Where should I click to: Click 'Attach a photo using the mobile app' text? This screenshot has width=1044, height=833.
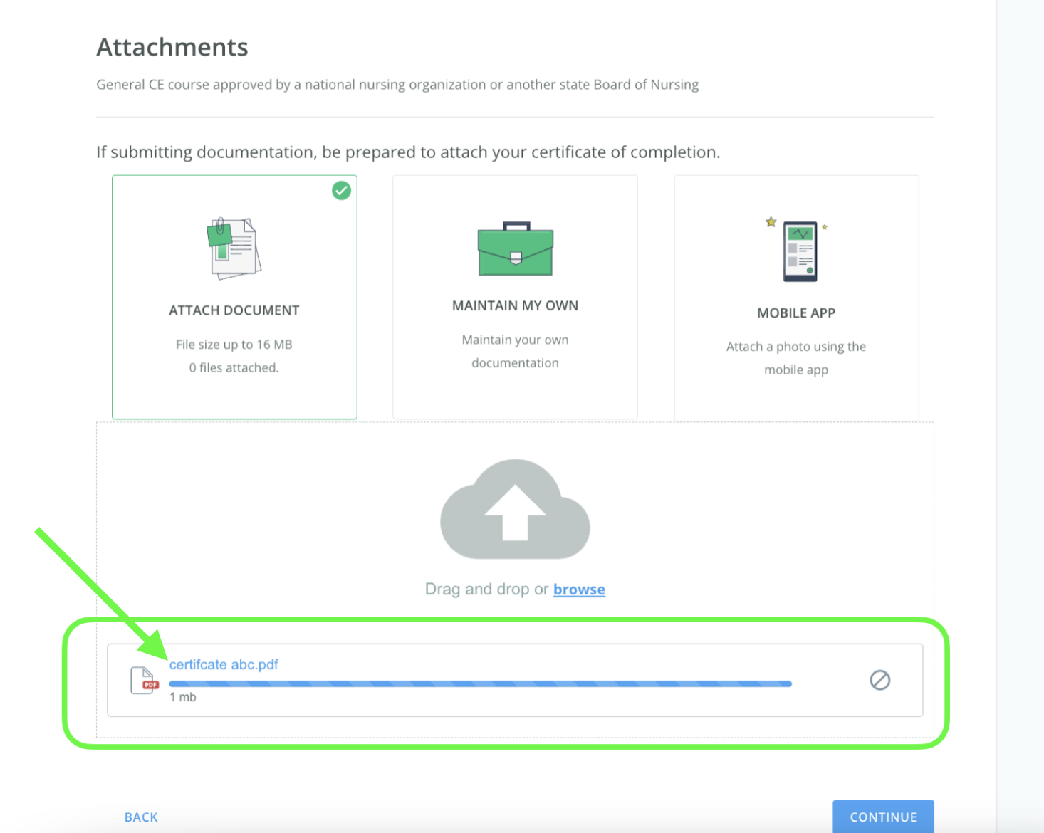tap(795, 358)
